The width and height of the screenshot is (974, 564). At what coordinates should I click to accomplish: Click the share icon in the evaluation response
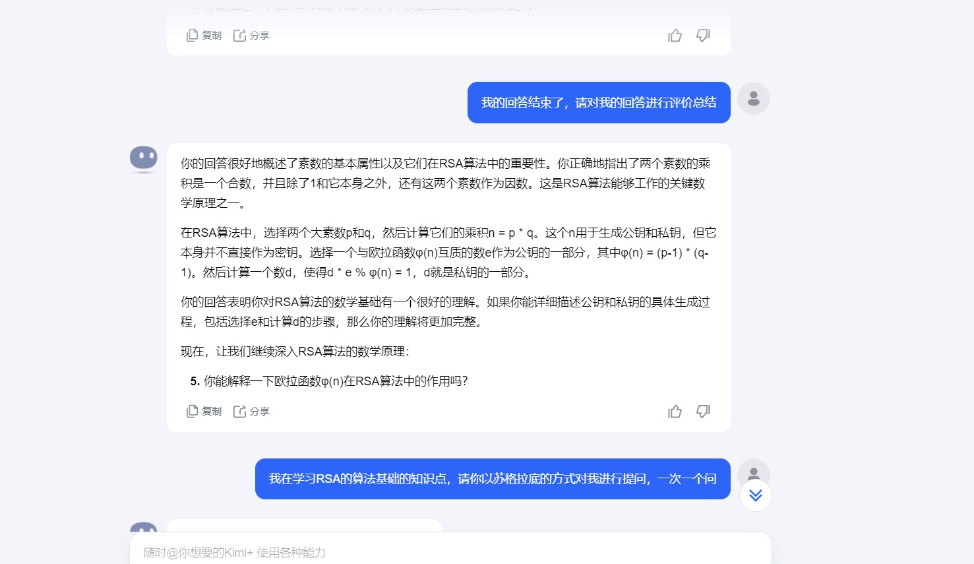click(239, 412)
